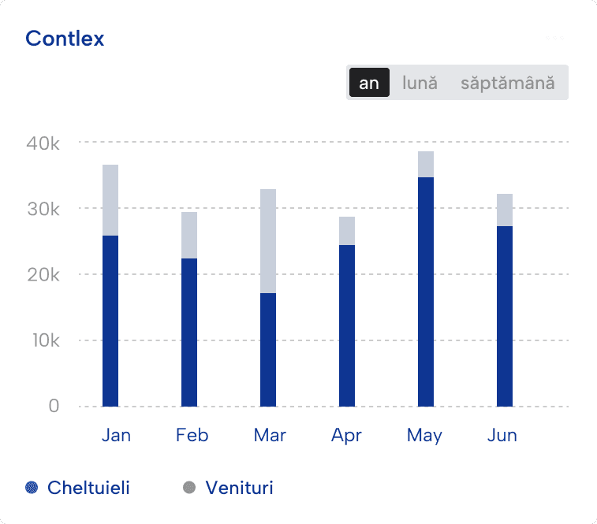Click the April dark blue bar
The image size is (597, 524).
pyautogui.click(x=347, y=325)
